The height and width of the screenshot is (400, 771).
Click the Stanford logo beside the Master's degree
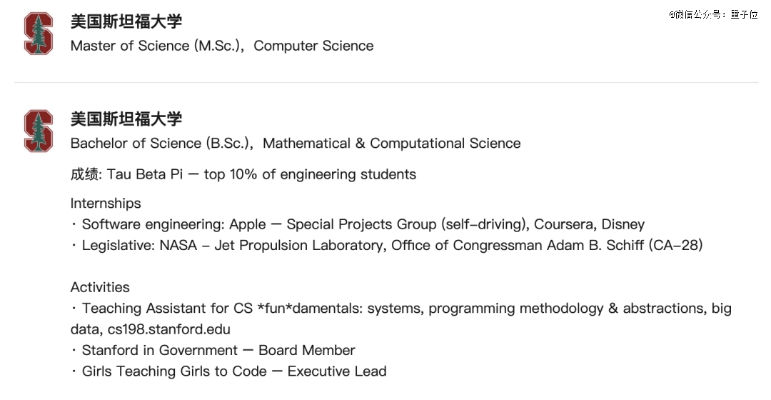39,34
